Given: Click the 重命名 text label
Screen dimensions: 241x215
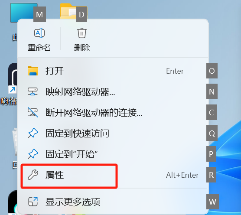Looking at the screenshot, I should 39,48.
